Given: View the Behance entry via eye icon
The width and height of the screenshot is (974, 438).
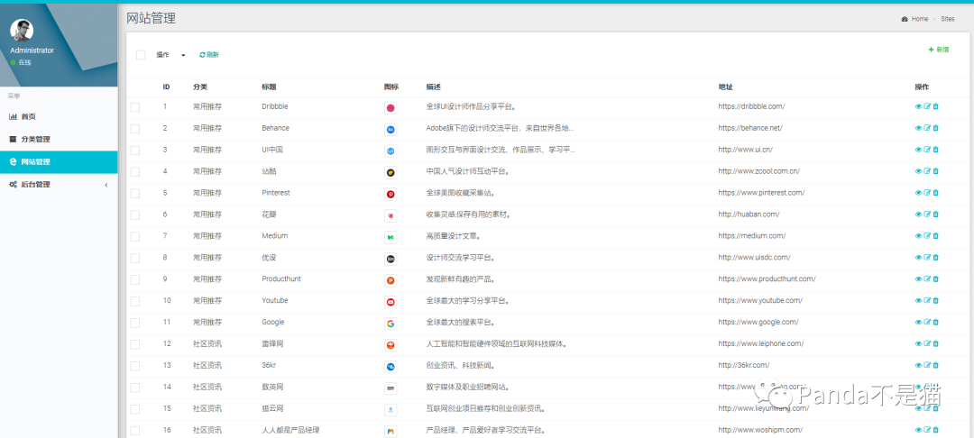Looking at the screenshot, I should pyautogui.click(x=918, y=128).
